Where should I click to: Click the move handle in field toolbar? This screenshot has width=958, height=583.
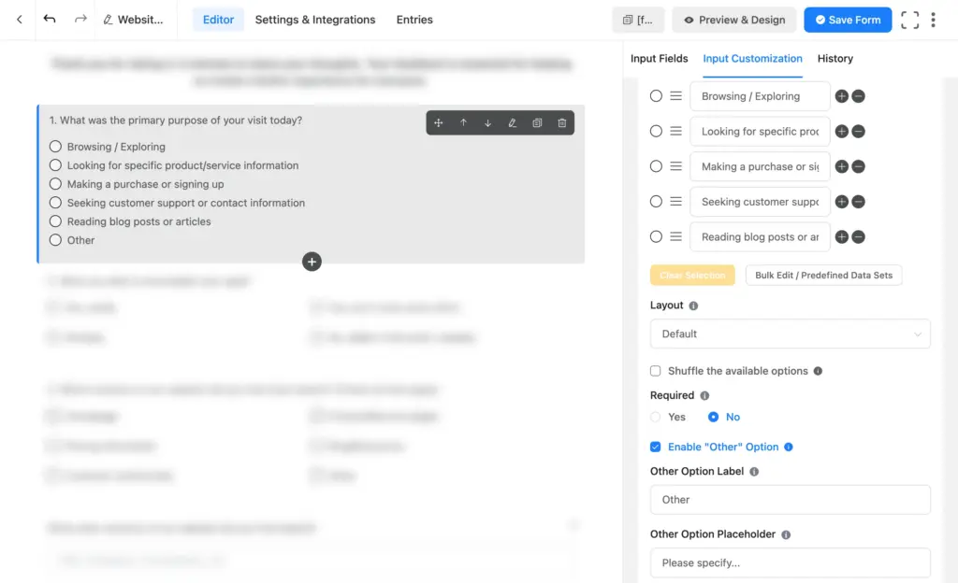pyautogui.click(x=438, y=122)
